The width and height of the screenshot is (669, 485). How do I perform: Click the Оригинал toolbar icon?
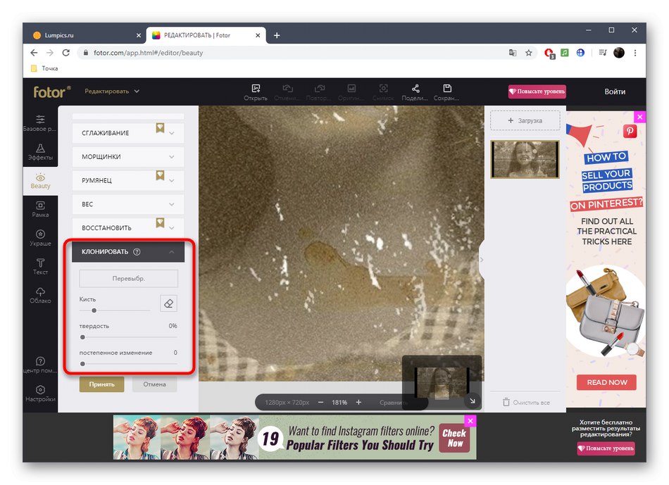351,88
